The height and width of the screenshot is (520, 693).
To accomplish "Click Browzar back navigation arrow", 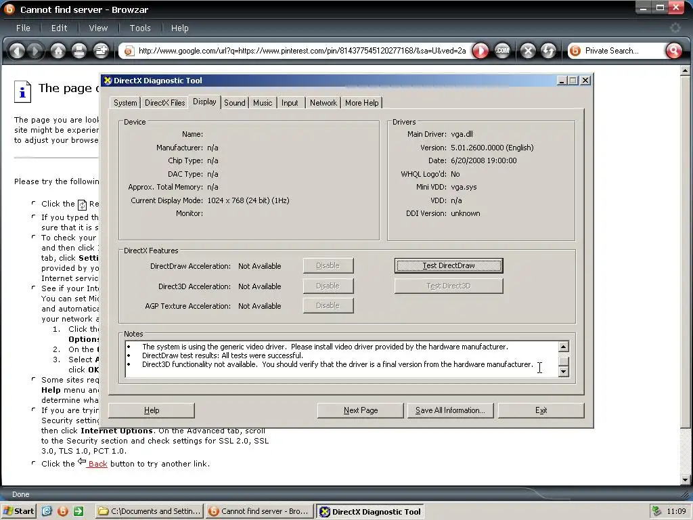I will point(17,51).
